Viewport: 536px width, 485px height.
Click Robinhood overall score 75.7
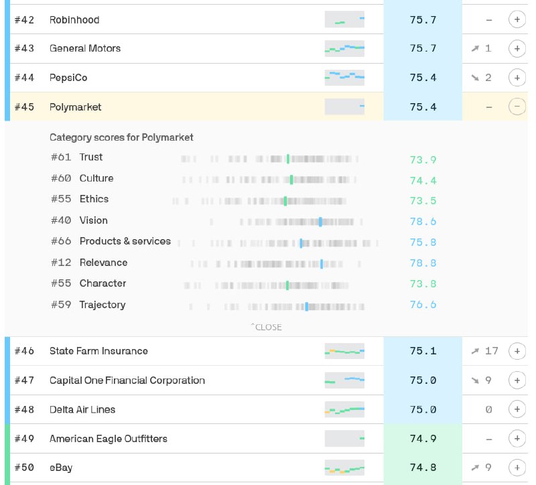coord(423,19)
